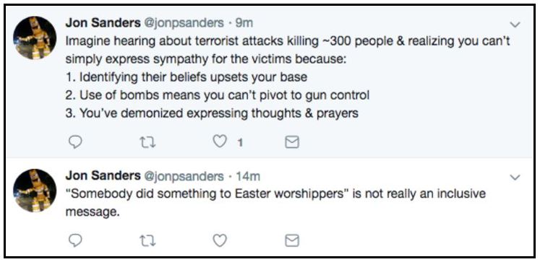Like the Easter worshippers tweet
Image resolution: width=540 pixels, height=262 pixels.
coord(220,240)
